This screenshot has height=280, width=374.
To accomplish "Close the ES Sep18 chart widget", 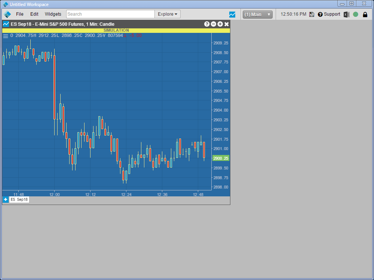I will point(227,24).
